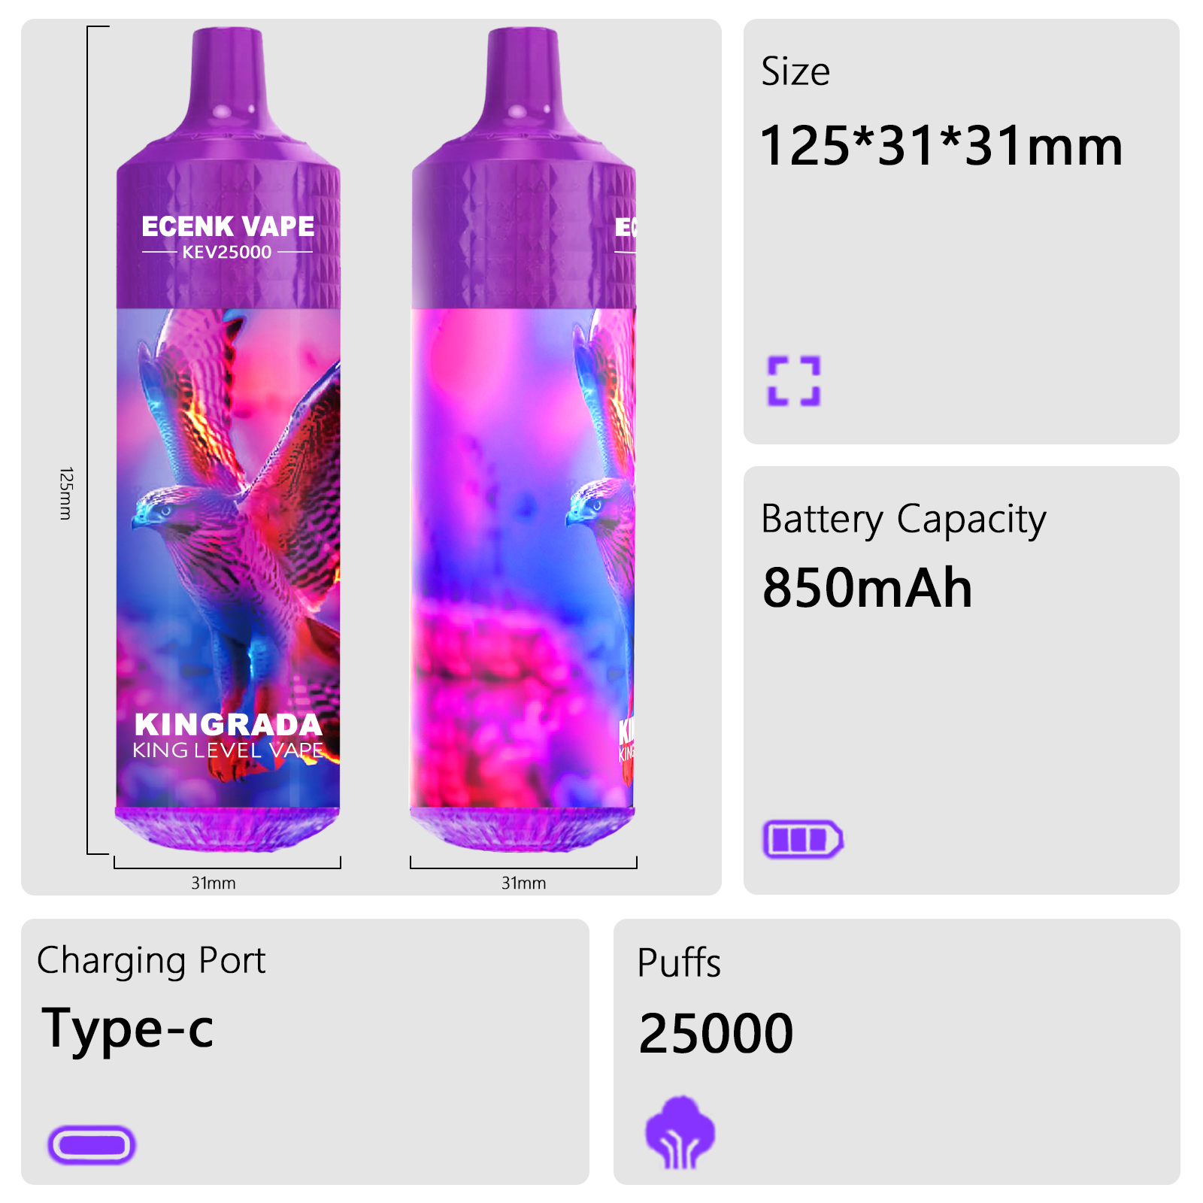Click the purple Type-c port icon
Image resolution: width=1203 pixels, height=1203 pixels.
[92, 1145]
